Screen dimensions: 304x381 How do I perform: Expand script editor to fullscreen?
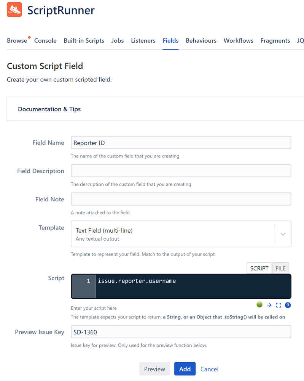coord(279,305)
